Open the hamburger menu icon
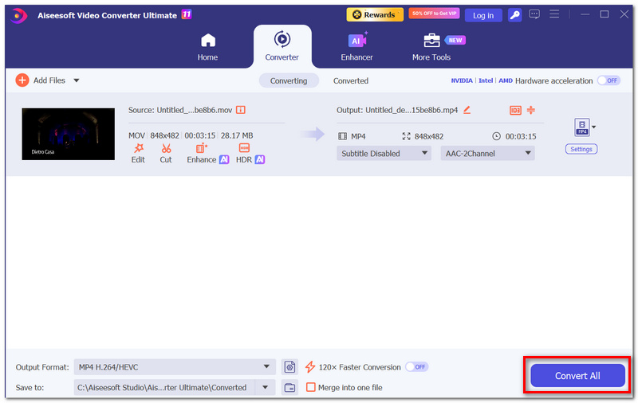The width and height of the screenshot is (638, 403). 554,14
